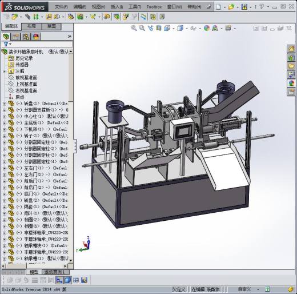The width and height of the screenshot is (297, 294).
Task: Open the 运动算例1 motion study tab
Action: 55,272
